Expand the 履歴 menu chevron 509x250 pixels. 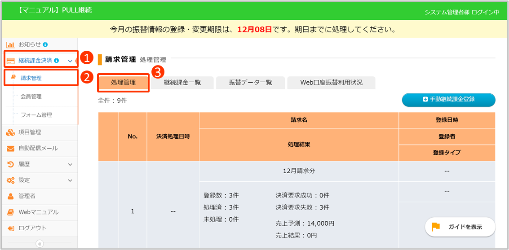pyautogui.click(x=70, y=164)
